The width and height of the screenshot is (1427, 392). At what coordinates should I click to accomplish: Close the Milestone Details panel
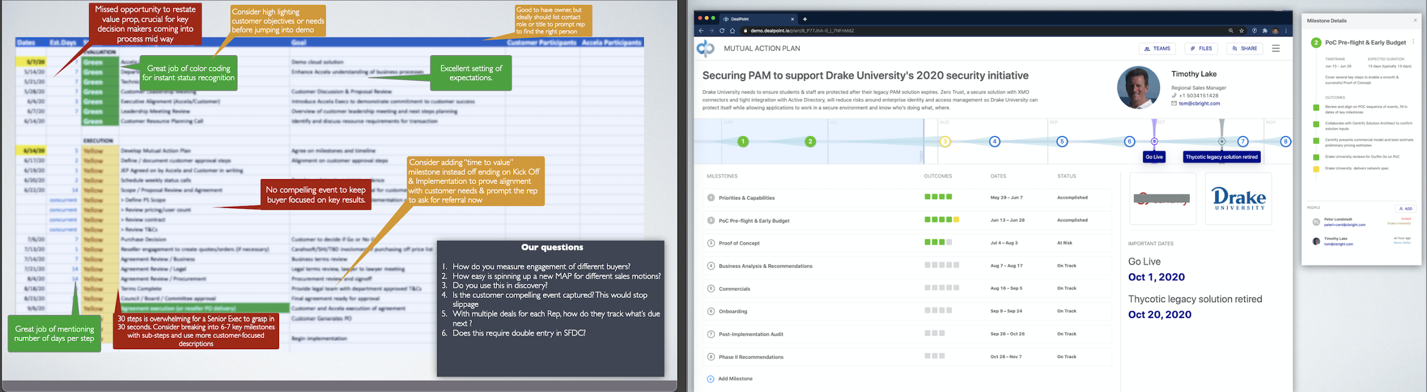(x=1415, y=21)
